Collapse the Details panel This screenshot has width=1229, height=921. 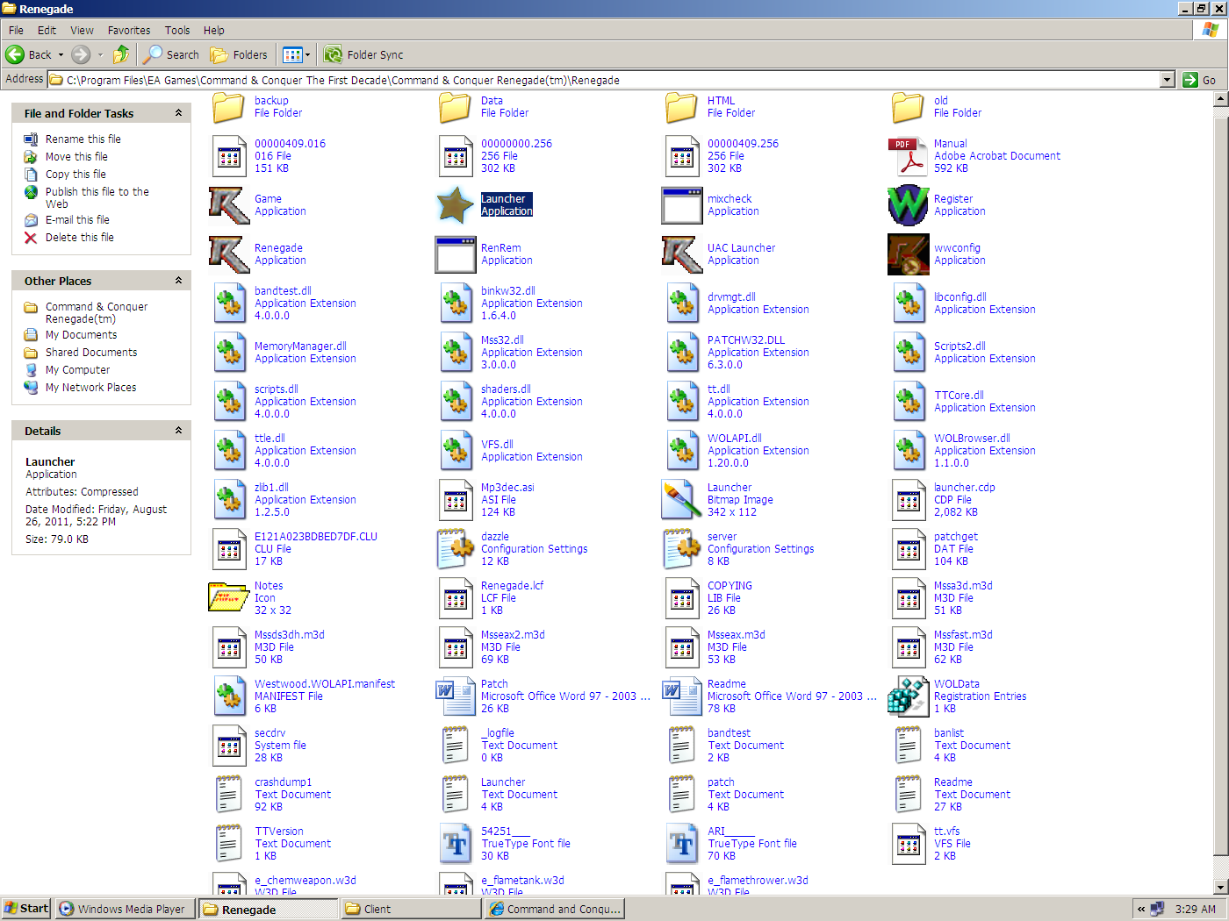tap(178, 431)
